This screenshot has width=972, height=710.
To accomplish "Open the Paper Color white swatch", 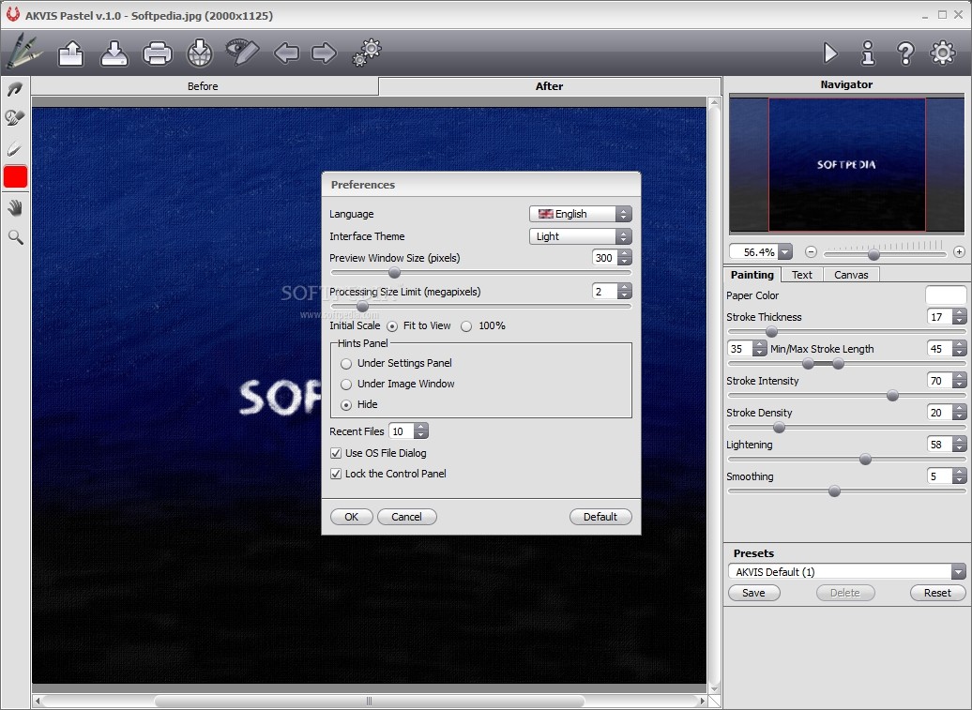I will 946,295.
